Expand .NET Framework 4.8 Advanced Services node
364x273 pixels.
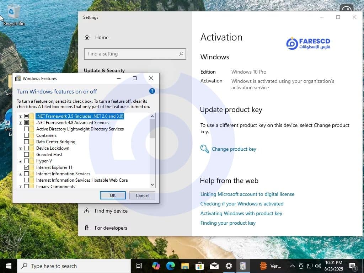tap(20, 123)
